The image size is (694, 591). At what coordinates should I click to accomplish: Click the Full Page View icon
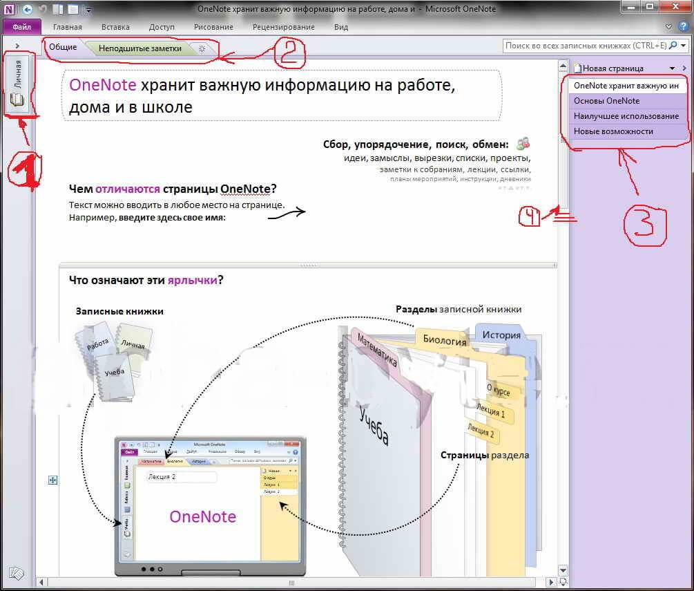pyautogui.click(x=73, y=10)
